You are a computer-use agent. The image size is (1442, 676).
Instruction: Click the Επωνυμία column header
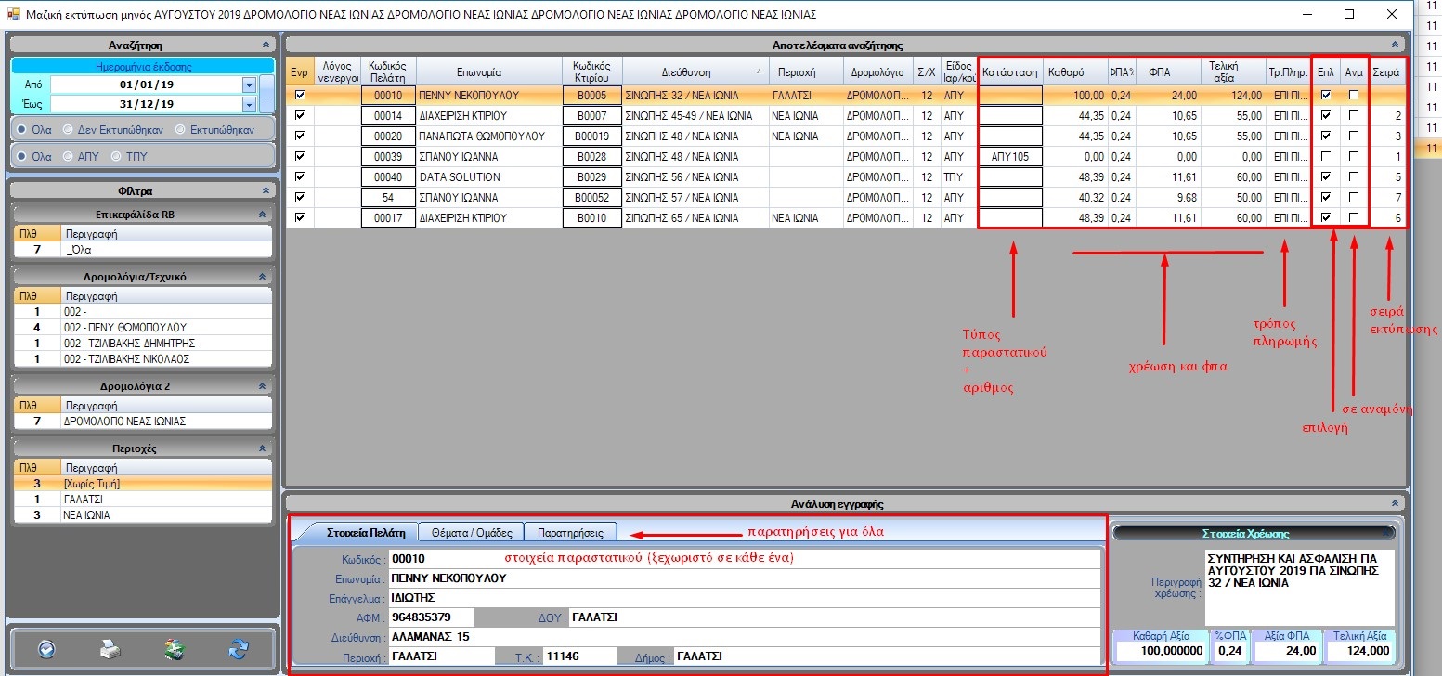tap(479, 71)
